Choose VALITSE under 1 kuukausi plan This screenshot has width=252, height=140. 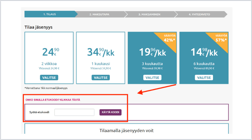tap(101, 77)
